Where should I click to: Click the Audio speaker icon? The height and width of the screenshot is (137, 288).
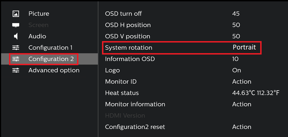coord(16,36)
